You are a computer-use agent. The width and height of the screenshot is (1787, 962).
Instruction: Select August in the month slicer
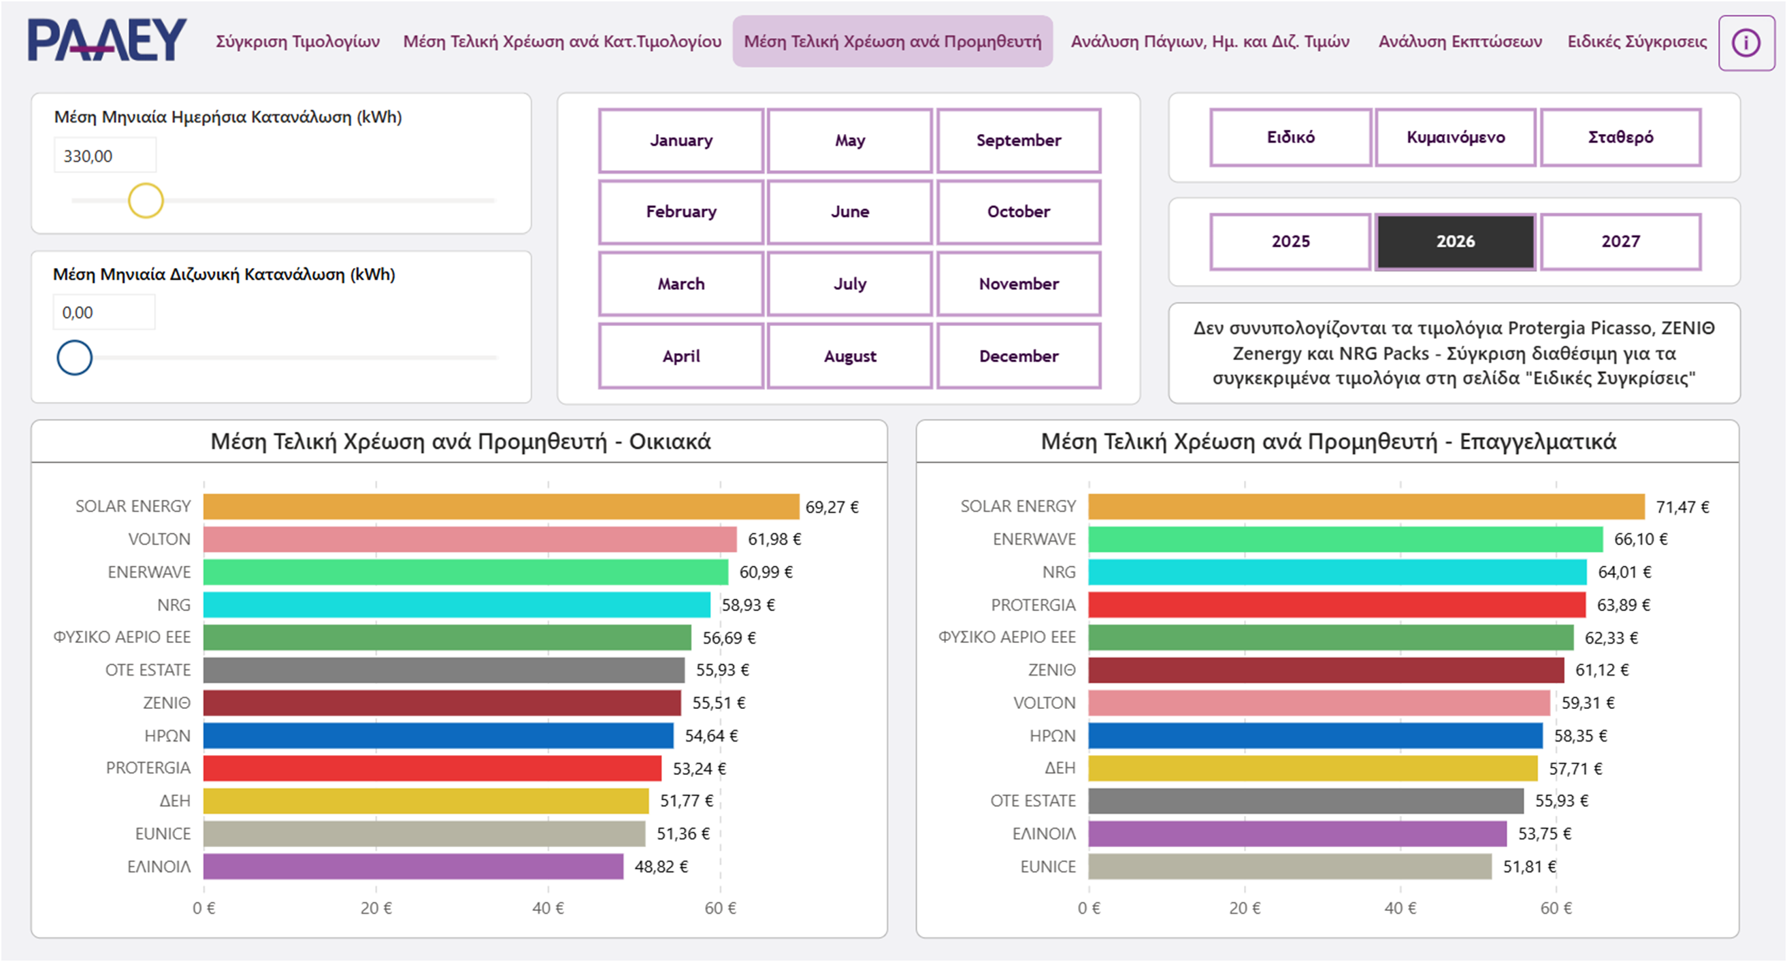[850, 356]
